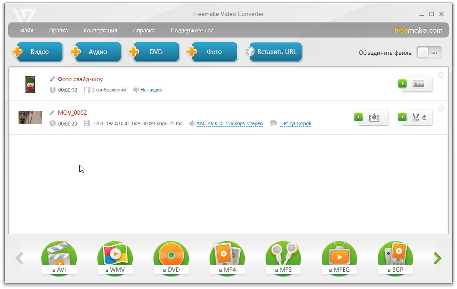Open the Файл menu
Image resolution: width=457 pixels, height=289 pixels.
pyautogui.click(x=27, y=30)
